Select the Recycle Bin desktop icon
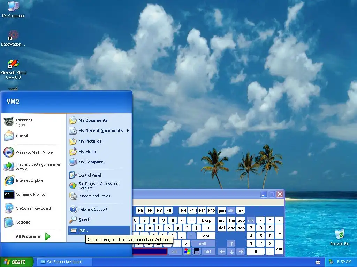 (340, 237)
